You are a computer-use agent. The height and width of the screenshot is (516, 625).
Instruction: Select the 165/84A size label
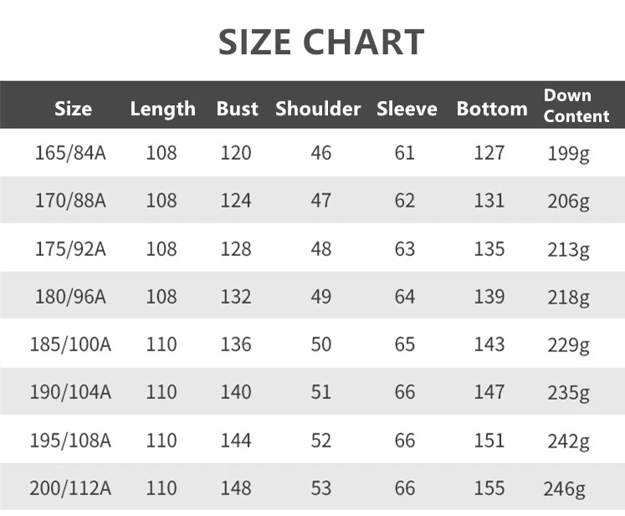(71, 153)
